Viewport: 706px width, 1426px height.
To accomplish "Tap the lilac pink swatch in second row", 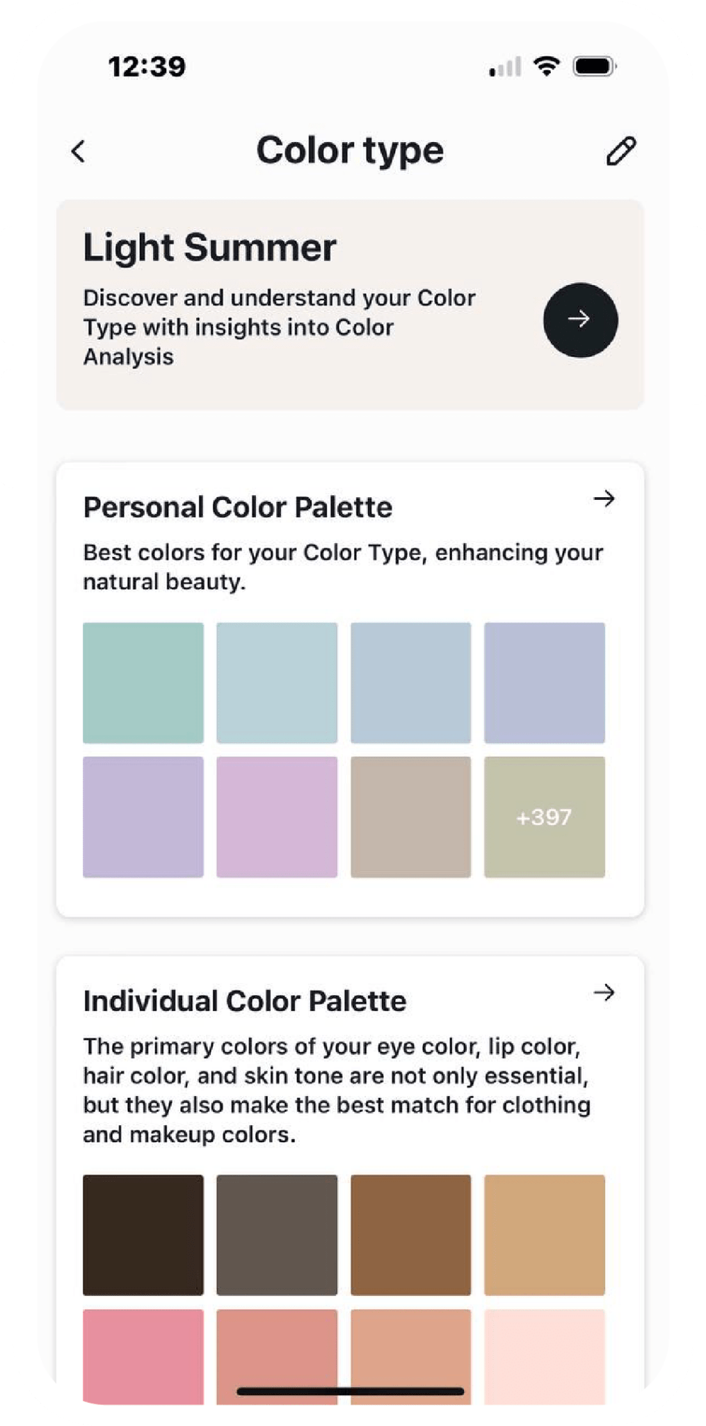I will pyautogui.click(x=277, y=817).
